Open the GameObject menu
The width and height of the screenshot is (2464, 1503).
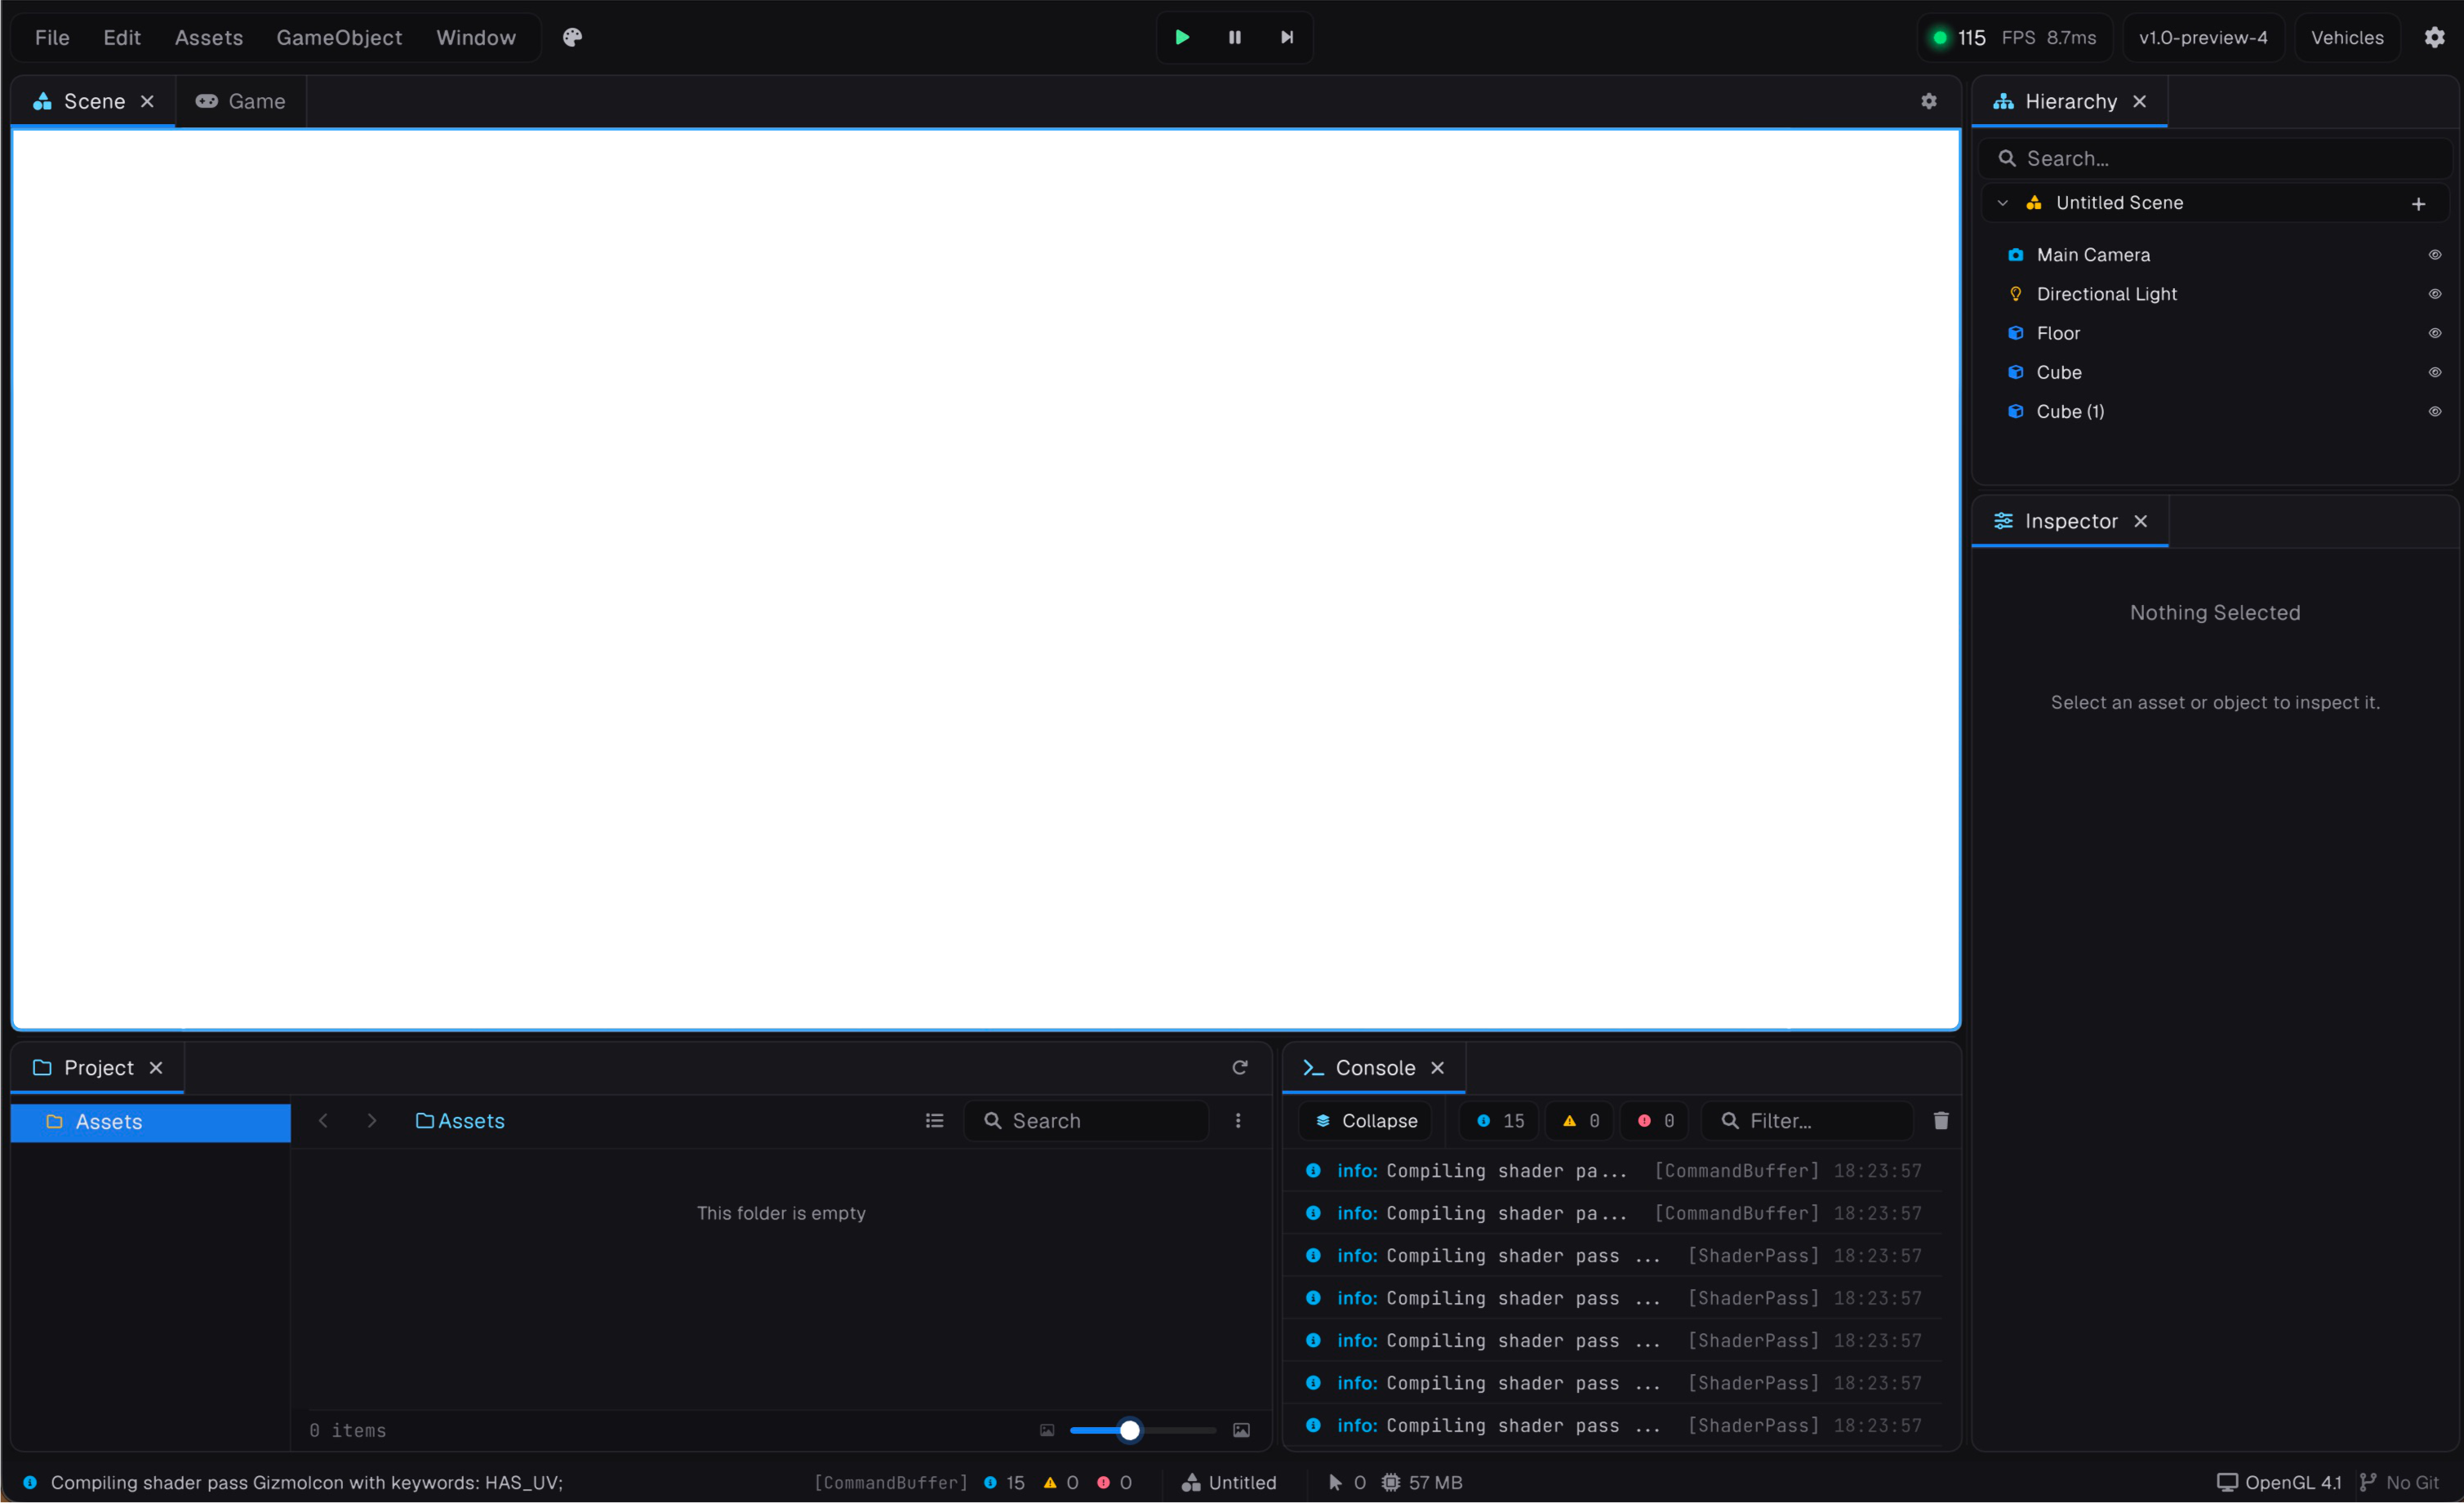tap(339, 37)
